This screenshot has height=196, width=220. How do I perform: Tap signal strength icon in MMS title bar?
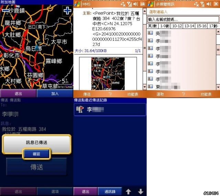tap(129, 4)
